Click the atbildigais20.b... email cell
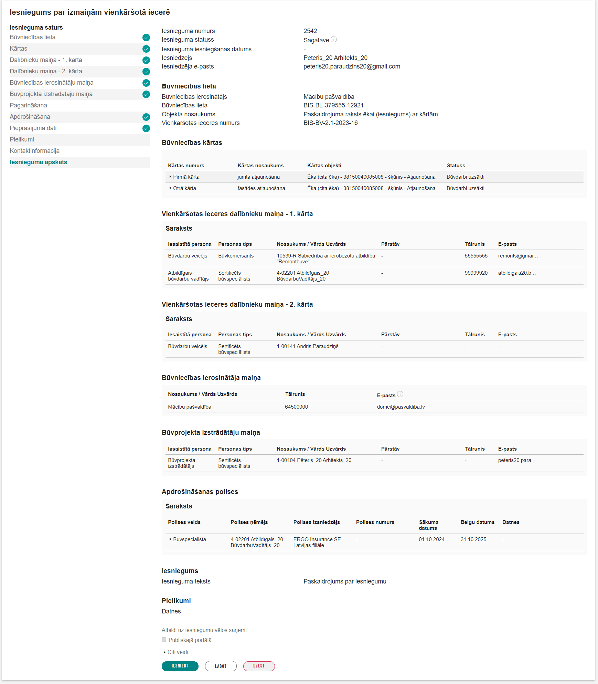Screen dimensions: 598x684 [x=517, y=273]
